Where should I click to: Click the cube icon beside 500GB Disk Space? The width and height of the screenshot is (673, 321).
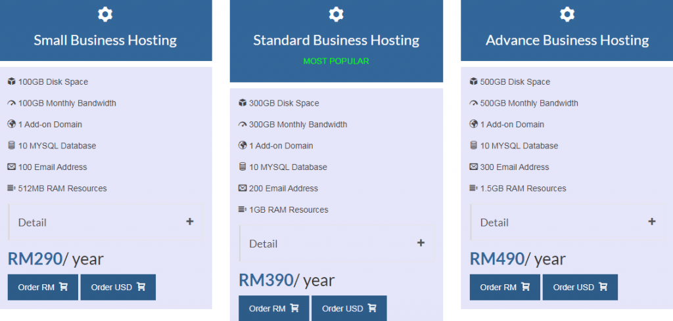473,81
